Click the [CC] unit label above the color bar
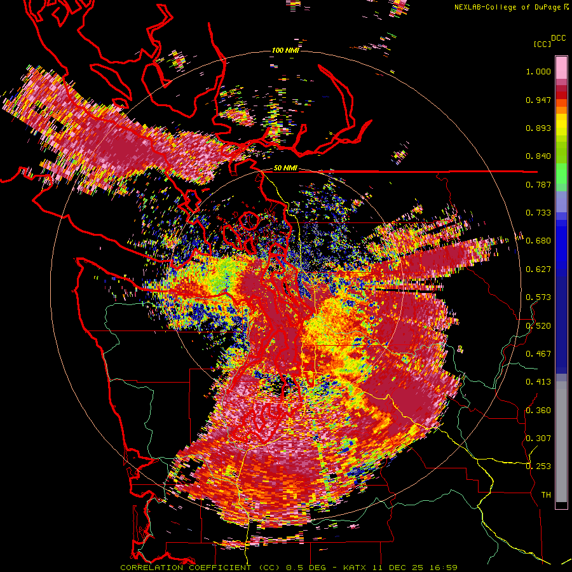Viewport: 572px width, 572px height. [542, 44]
